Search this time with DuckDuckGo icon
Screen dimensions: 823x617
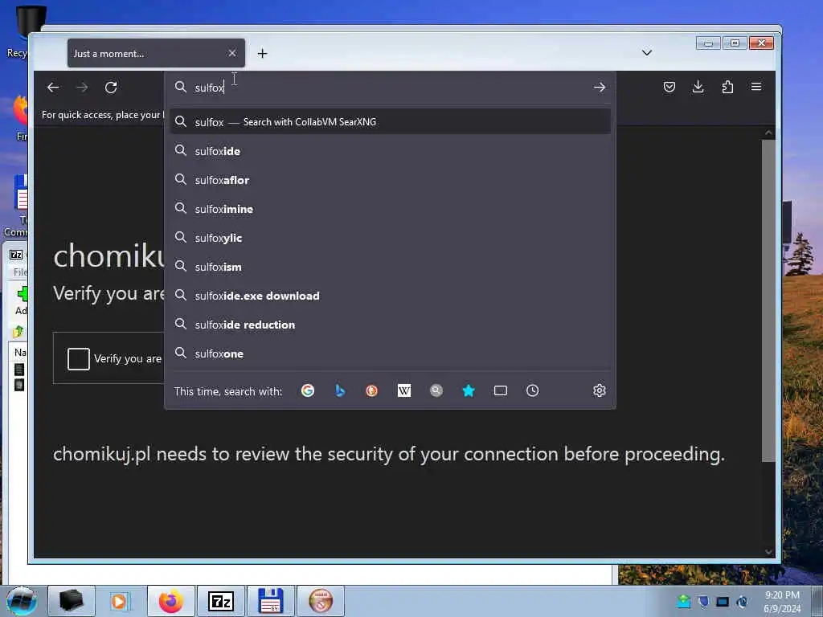pos(371,390)
